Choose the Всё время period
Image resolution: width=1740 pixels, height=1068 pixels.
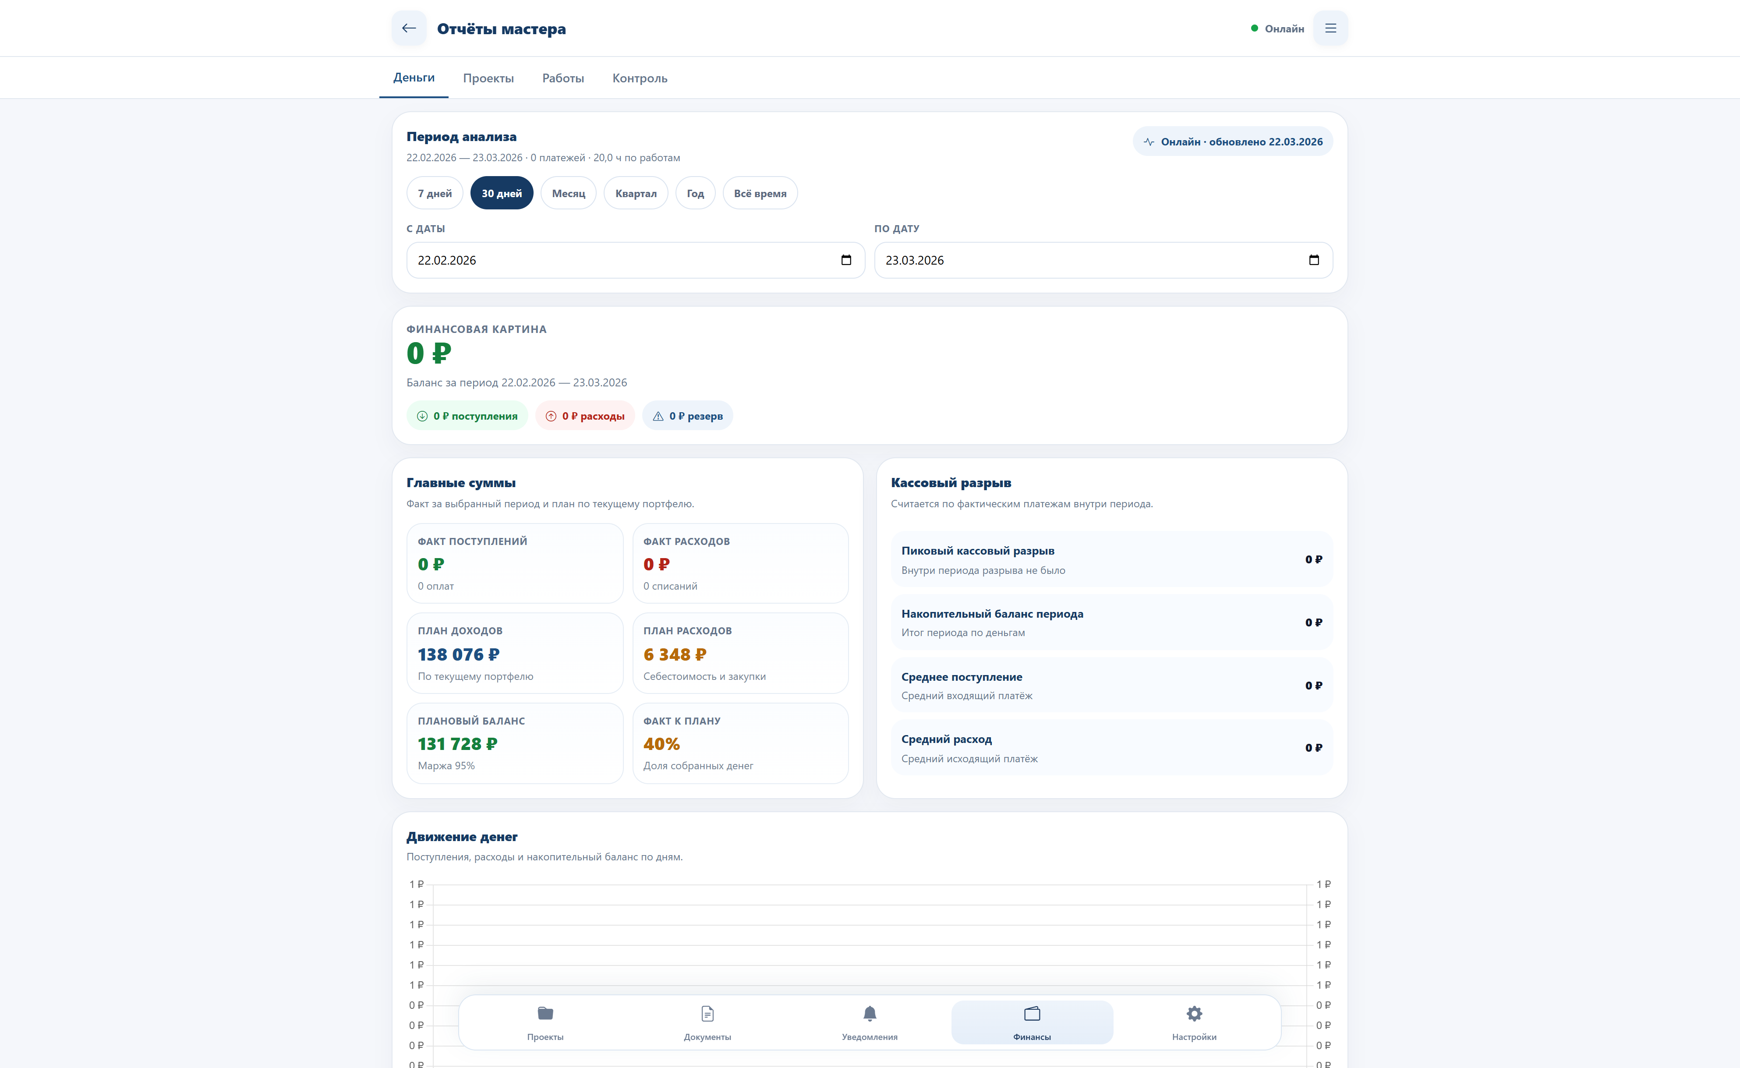tap(760, 194)
